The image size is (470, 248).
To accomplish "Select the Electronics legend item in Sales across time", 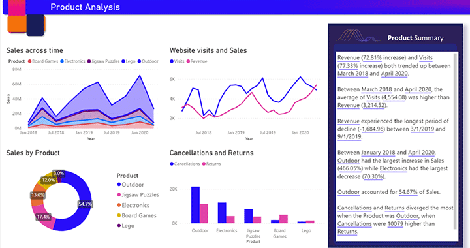I will tap(72, 61).
